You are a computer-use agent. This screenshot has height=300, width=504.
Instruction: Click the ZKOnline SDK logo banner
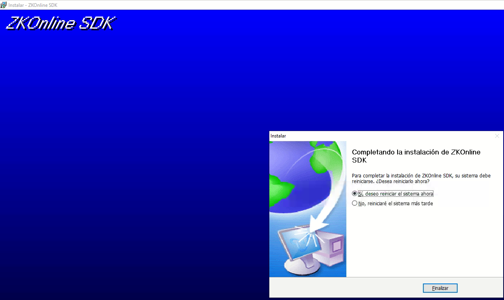60,23
